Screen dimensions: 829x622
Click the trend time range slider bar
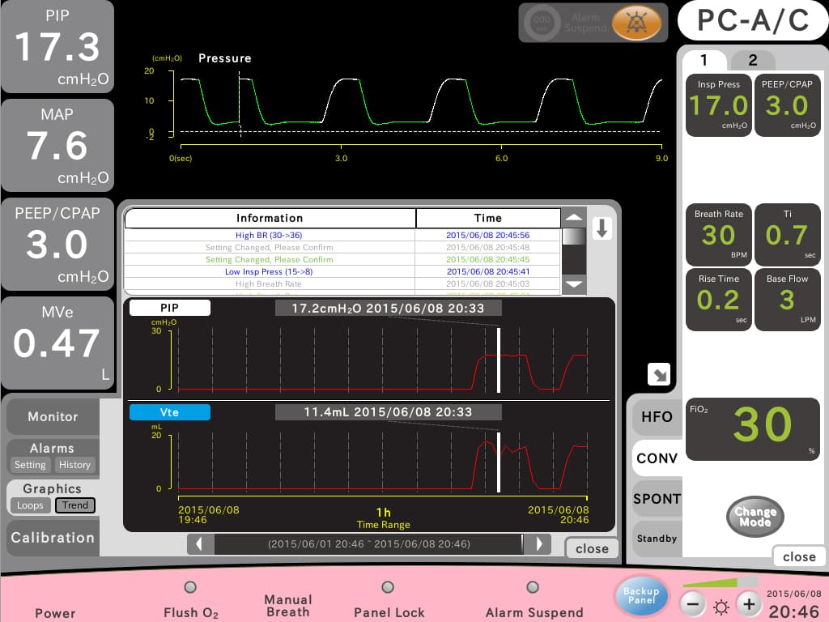368,543
